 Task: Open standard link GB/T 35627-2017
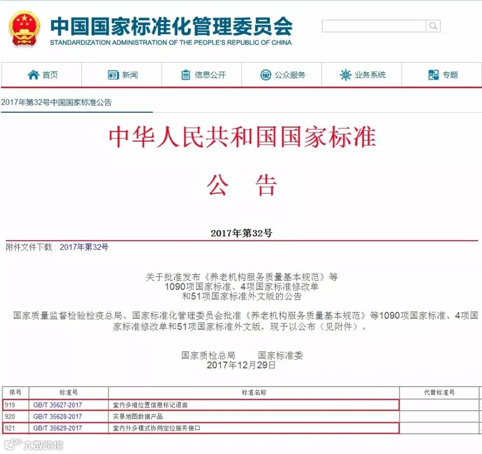click(57, 405)
